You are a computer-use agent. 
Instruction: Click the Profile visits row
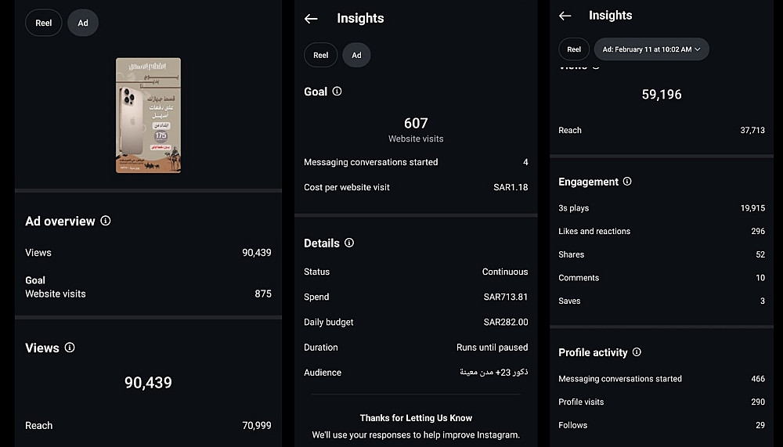pos(661,402)
